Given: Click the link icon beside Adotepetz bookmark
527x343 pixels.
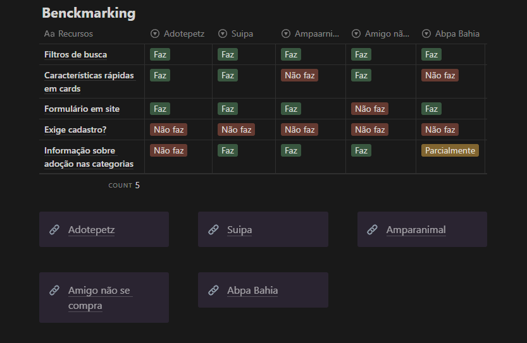Looking at the screenshot, I should 54,229.
